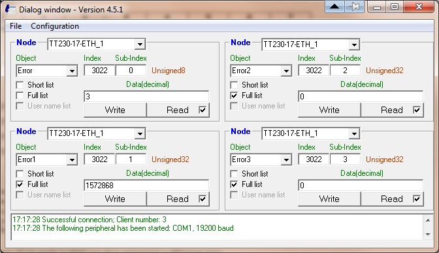
Task: Toggle Read checkbox in the Error2 panel
Action: pyautogui.click(x=417, y=110)
